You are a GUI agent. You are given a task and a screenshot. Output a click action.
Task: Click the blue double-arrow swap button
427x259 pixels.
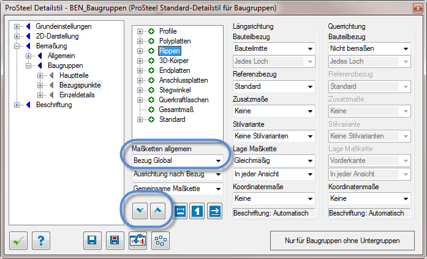point(180,211)
